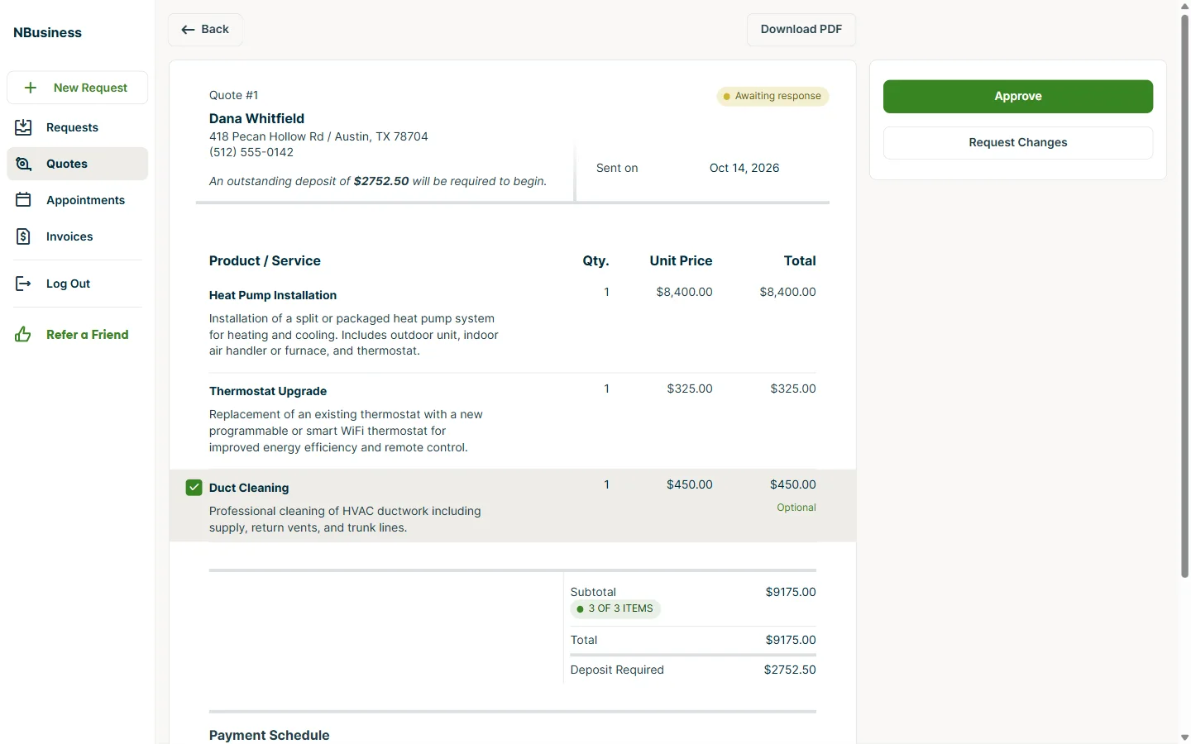Click the $325.00 unit price value
The image size is (1191, 744).
690,389
